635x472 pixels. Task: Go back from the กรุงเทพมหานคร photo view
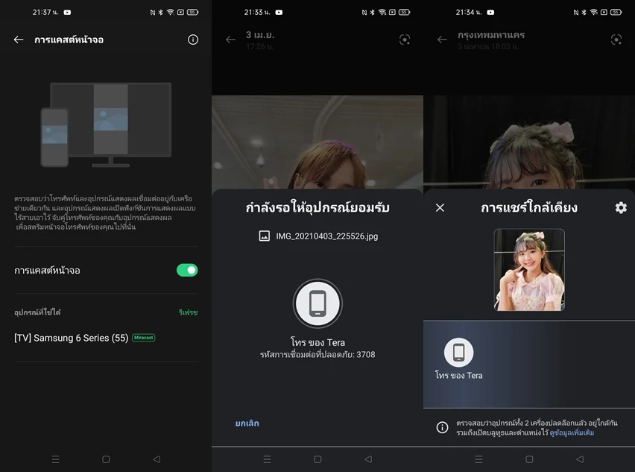click(442, 40)
